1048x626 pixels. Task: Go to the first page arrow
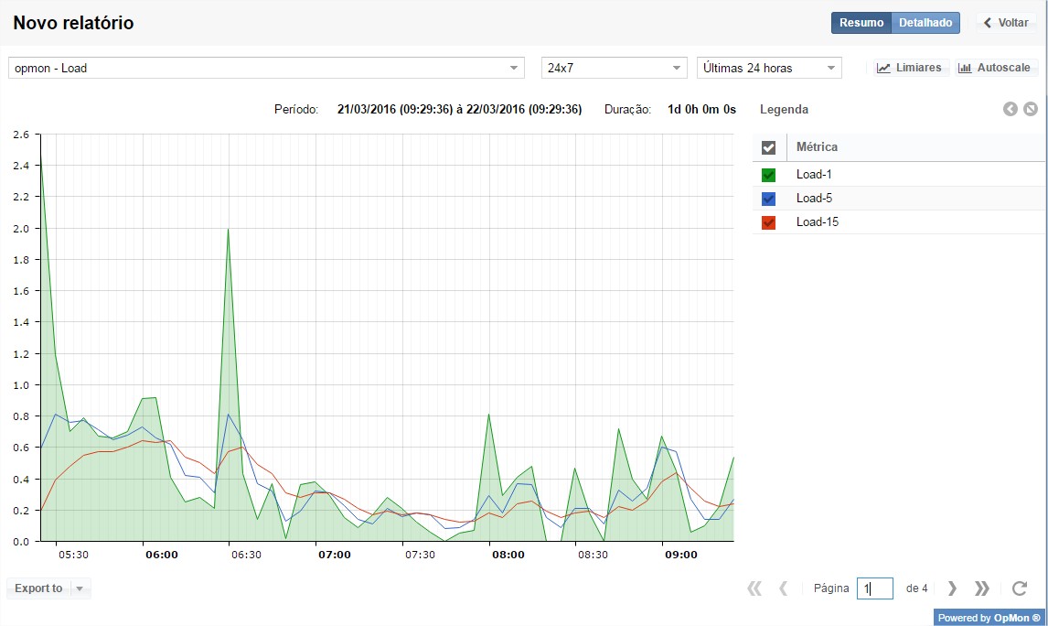(754, 588)
